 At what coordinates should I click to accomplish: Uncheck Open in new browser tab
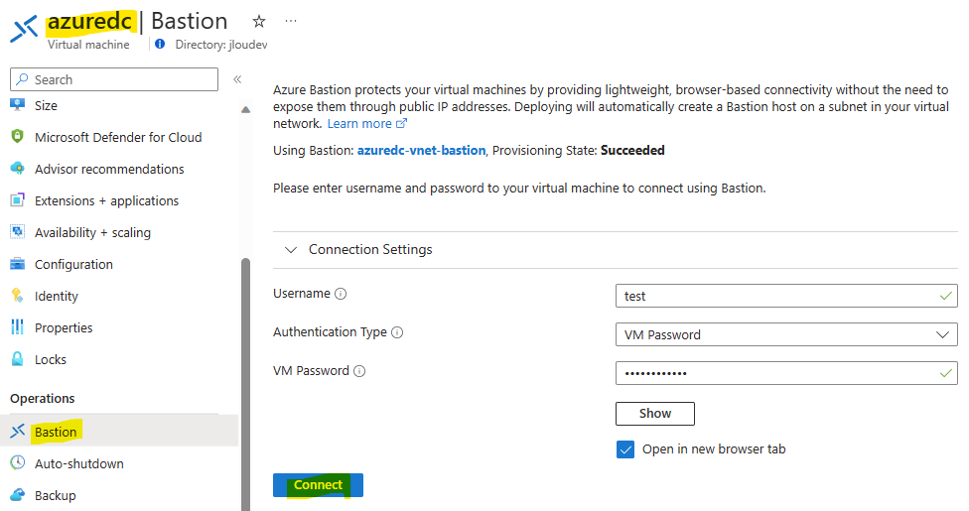[624, 449]
